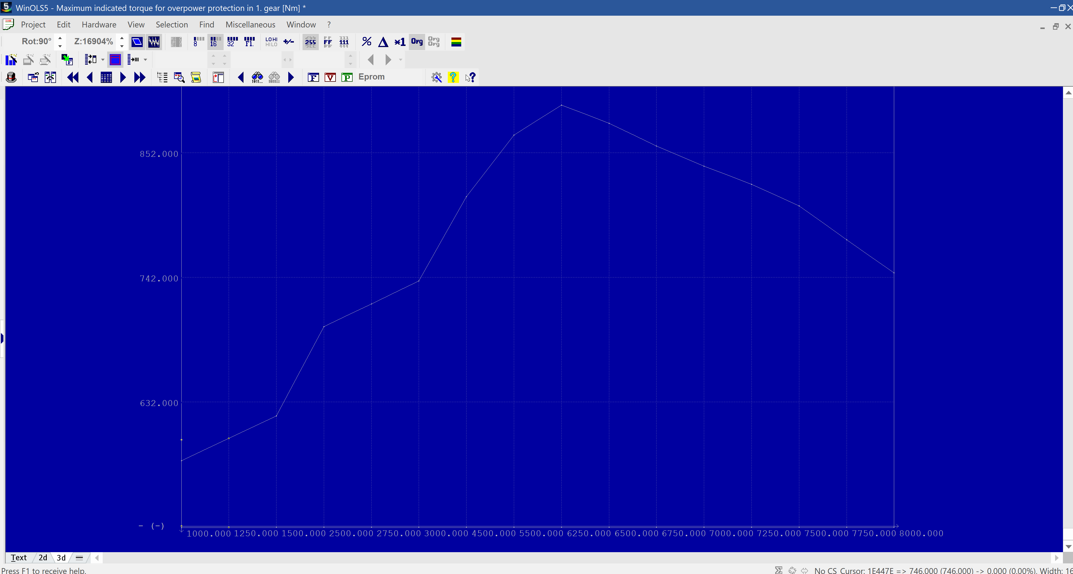Viewport: 1073px width, 574px height.
Task: Toggle signed values (+/-) display
Action: (x=288, y=42)
